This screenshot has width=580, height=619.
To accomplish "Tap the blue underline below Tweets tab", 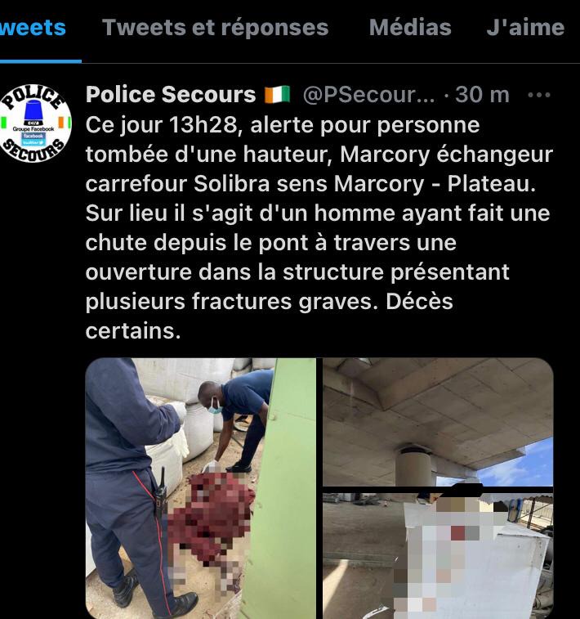I will 41,61.
